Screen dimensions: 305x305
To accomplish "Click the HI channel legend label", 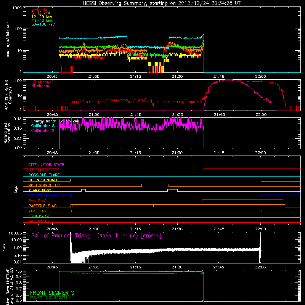I will 42,86.
